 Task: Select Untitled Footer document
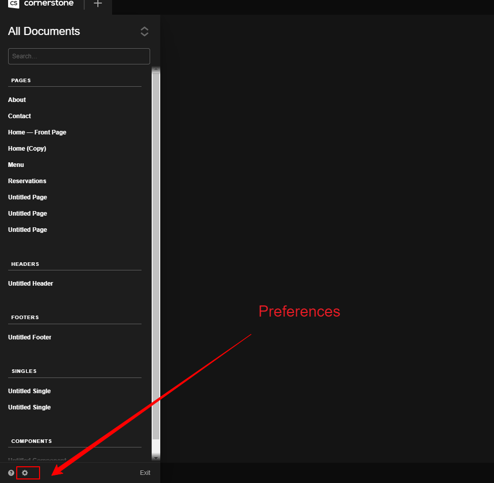[29, 337]
